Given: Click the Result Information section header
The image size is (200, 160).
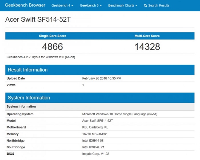Looking at the screenshot, I should (x=28, y=70).
